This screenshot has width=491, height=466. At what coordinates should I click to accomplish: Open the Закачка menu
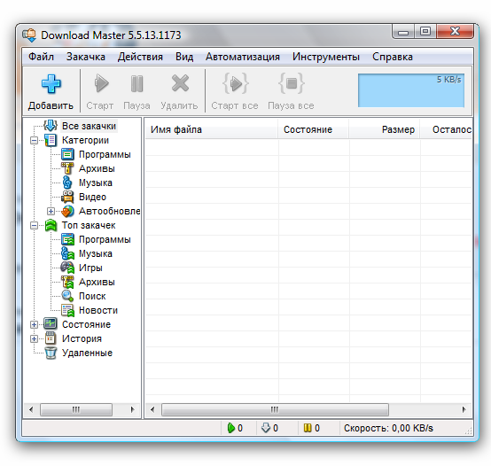point(85,57)
